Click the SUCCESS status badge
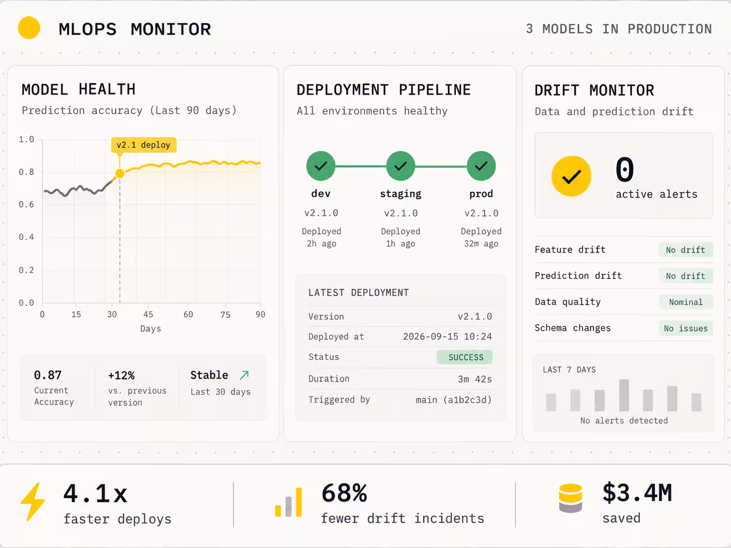Viewport: 731px width, 548px height. (465, 357)
